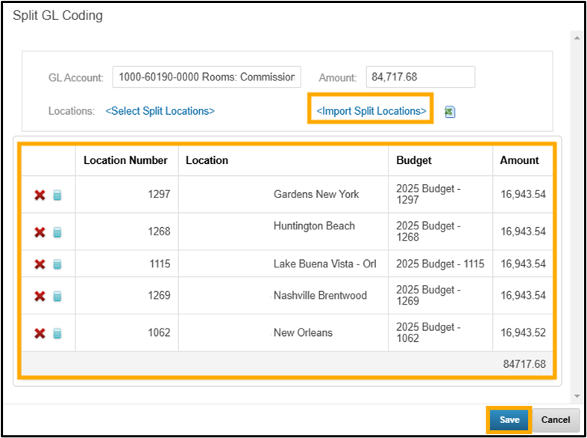
Task: Click the Amount input field
Action: [420, 77]
